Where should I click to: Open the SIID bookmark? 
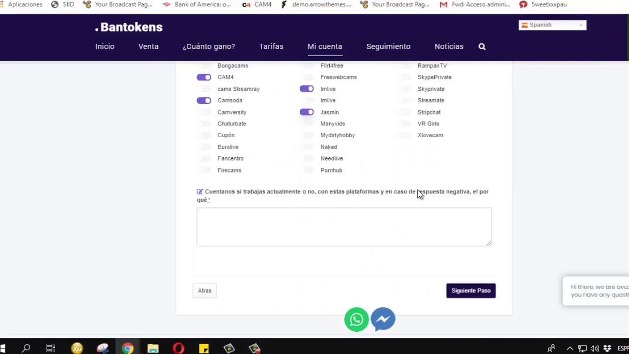tap(62, 4)
